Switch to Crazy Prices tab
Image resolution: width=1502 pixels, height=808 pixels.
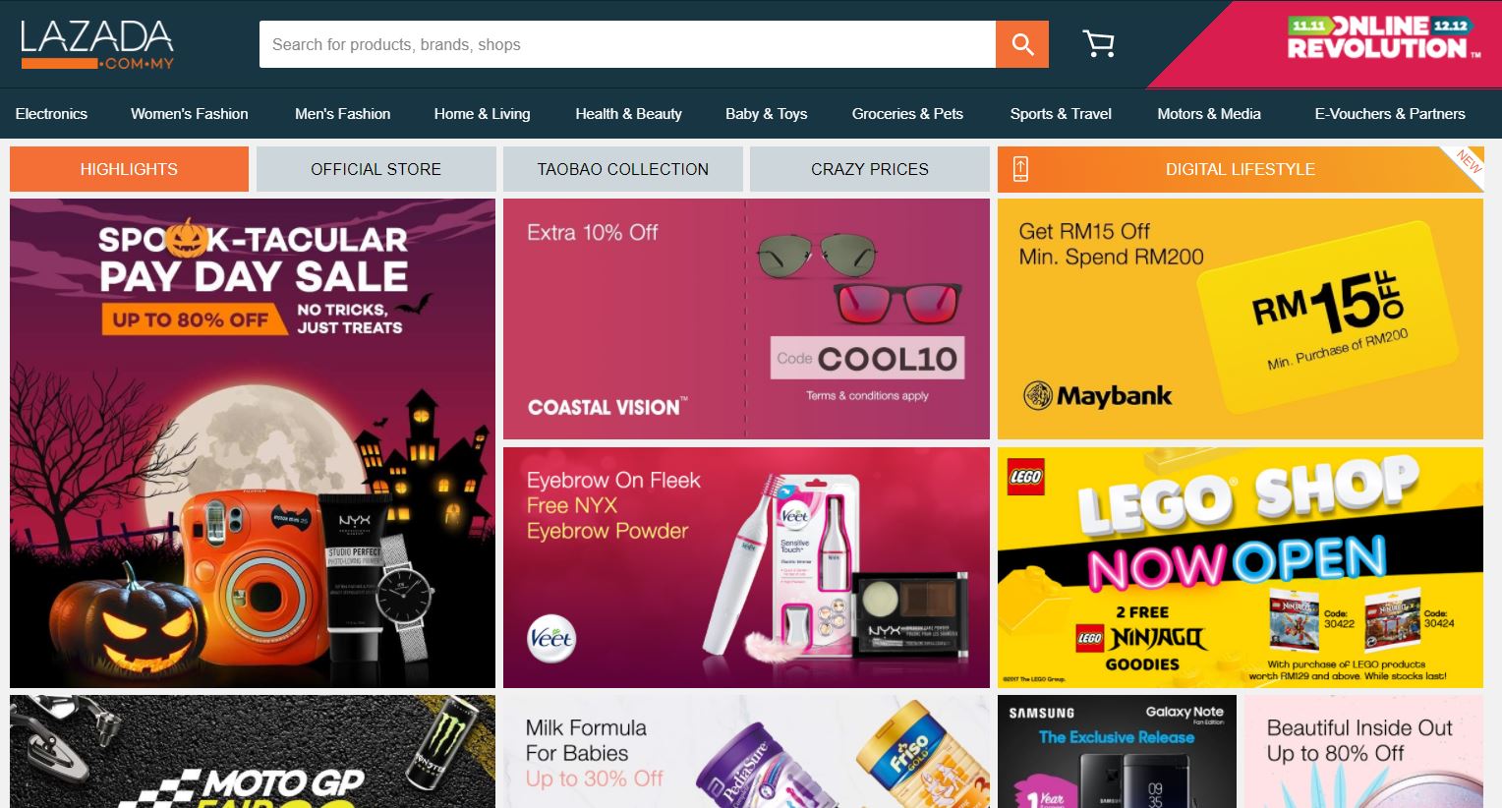(869, 169)
